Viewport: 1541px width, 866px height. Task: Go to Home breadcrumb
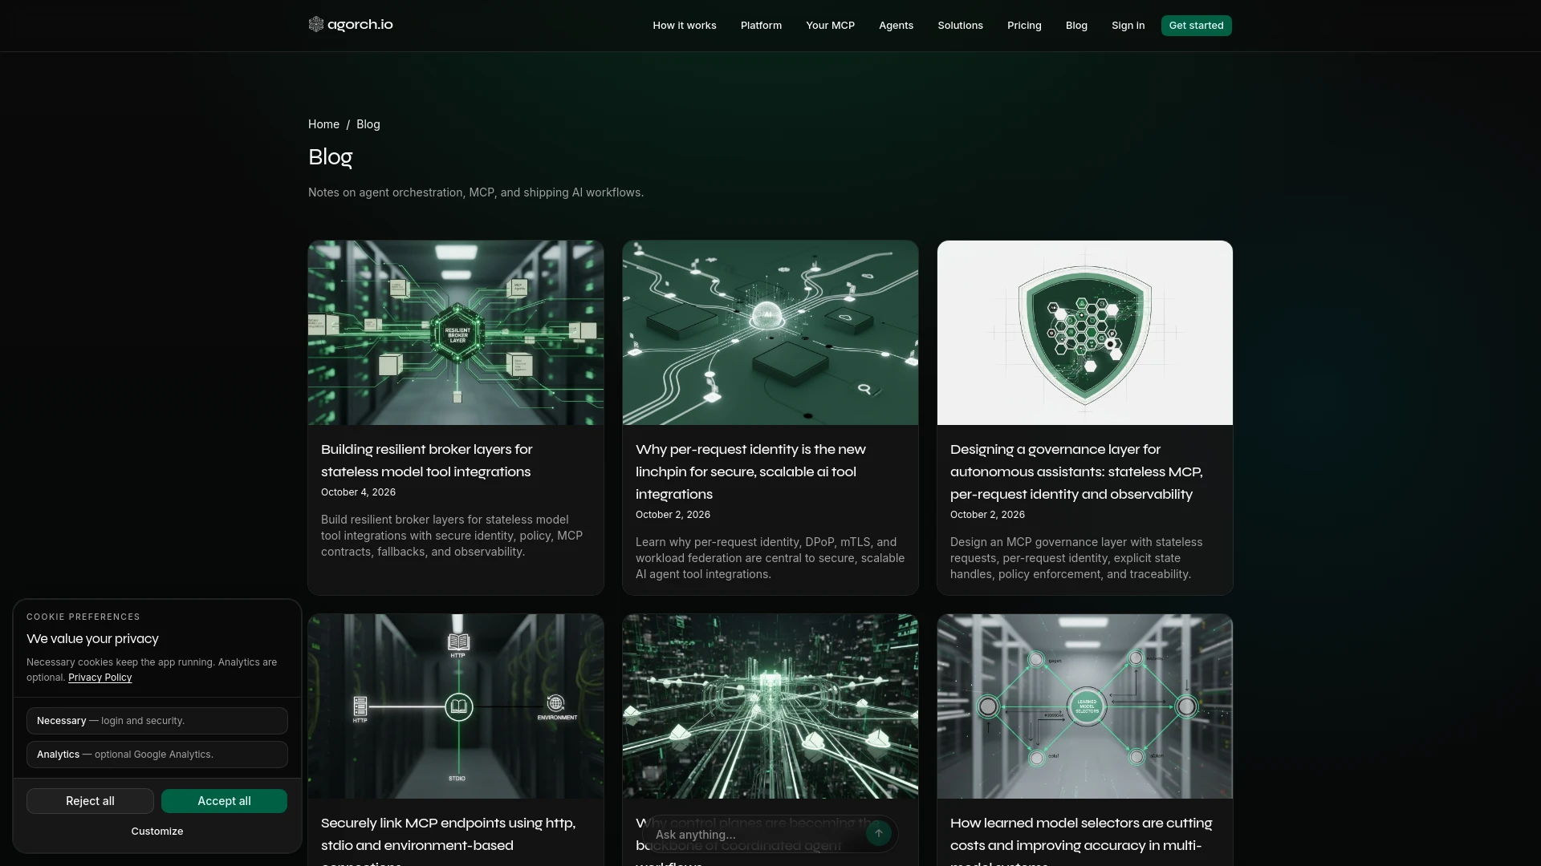click(323, 124)
